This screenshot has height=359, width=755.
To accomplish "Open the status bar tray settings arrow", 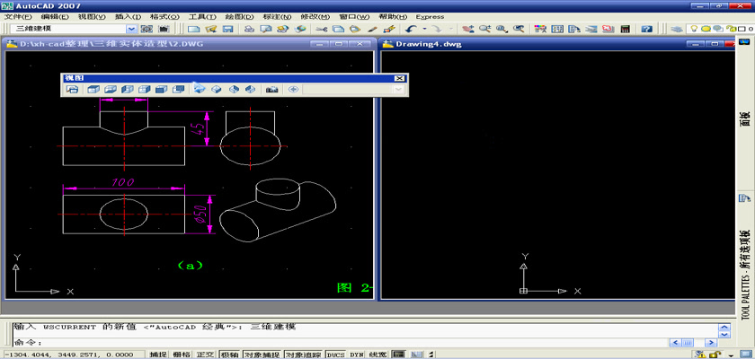I will [731, 355].
